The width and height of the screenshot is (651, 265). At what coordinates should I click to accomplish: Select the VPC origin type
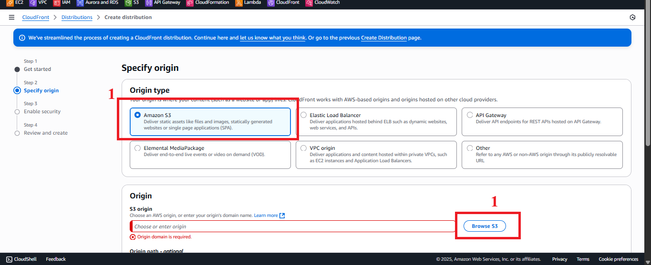[x=376, y=155]
